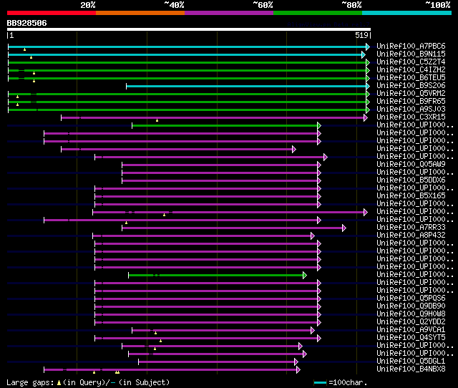This screenshot has width=458, height=388.
Task: Click the purple alignment bar of A7RR33
Action: 232,228
